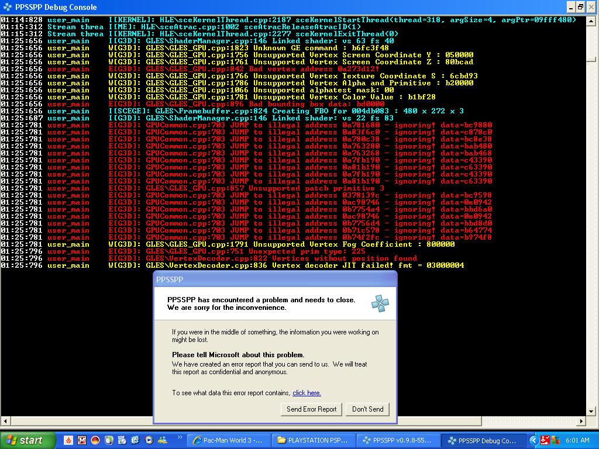
Task: Expand hidden Quick Launch items chevron
Action: [180, 437]
